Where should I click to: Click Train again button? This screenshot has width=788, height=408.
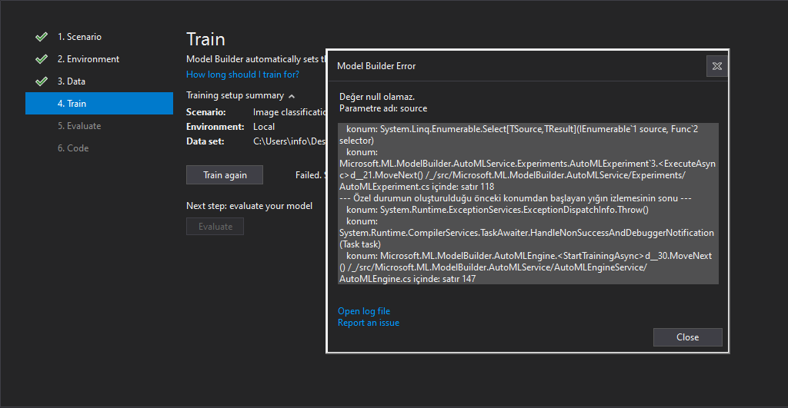pyautogui.click(x=225, y=174)
